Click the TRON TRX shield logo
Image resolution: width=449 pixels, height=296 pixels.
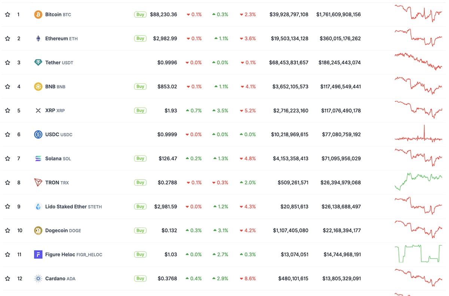(x=37, y=182)
